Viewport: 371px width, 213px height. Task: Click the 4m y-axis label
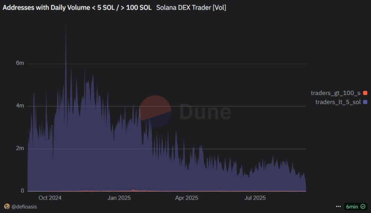[20, 106]
